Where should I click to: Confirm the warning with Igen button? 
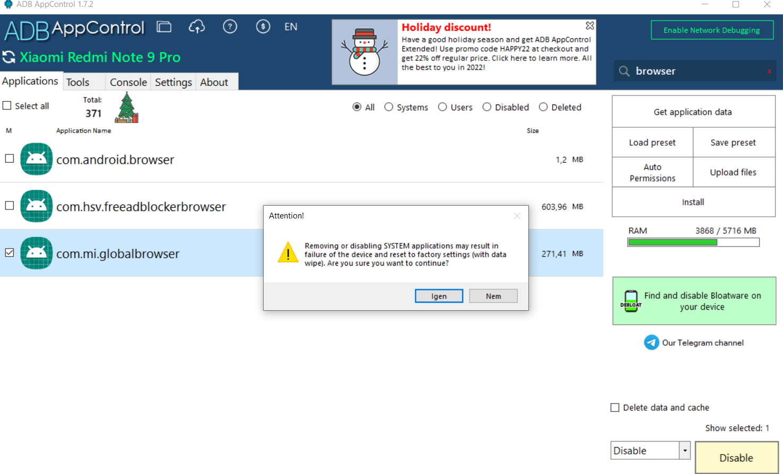point(439,296)
